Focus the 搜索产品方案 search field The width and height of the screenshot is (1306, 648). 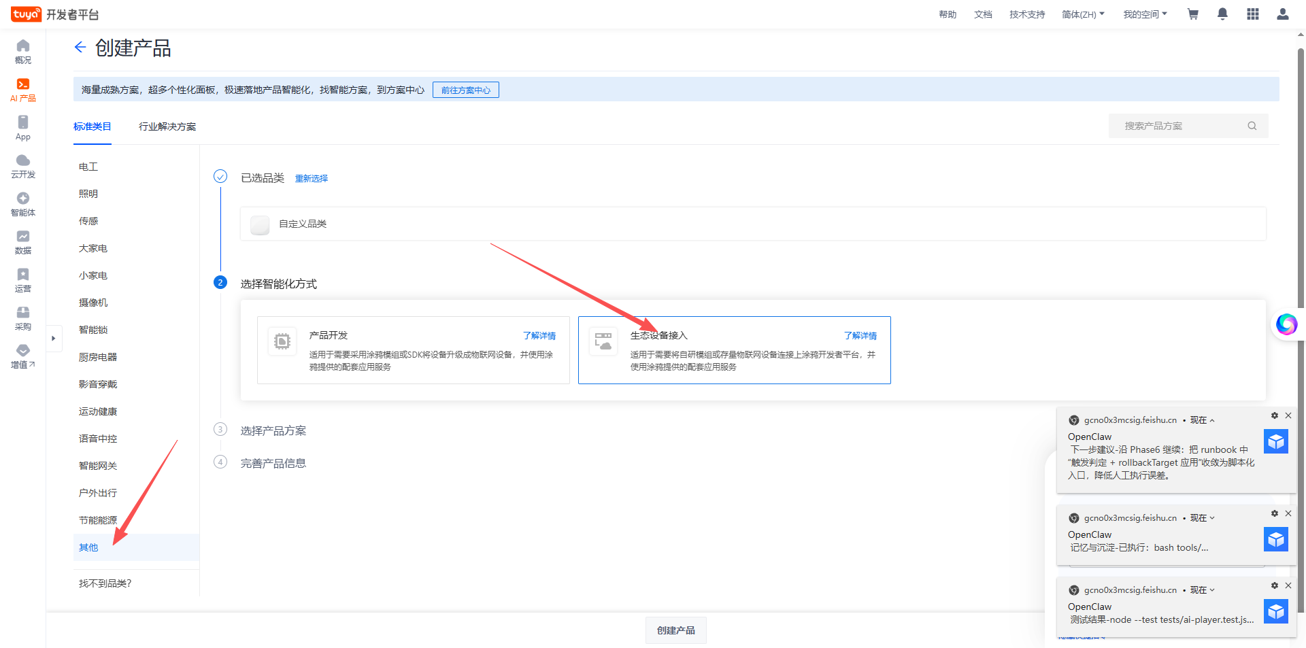click(x=1188, y=126)
